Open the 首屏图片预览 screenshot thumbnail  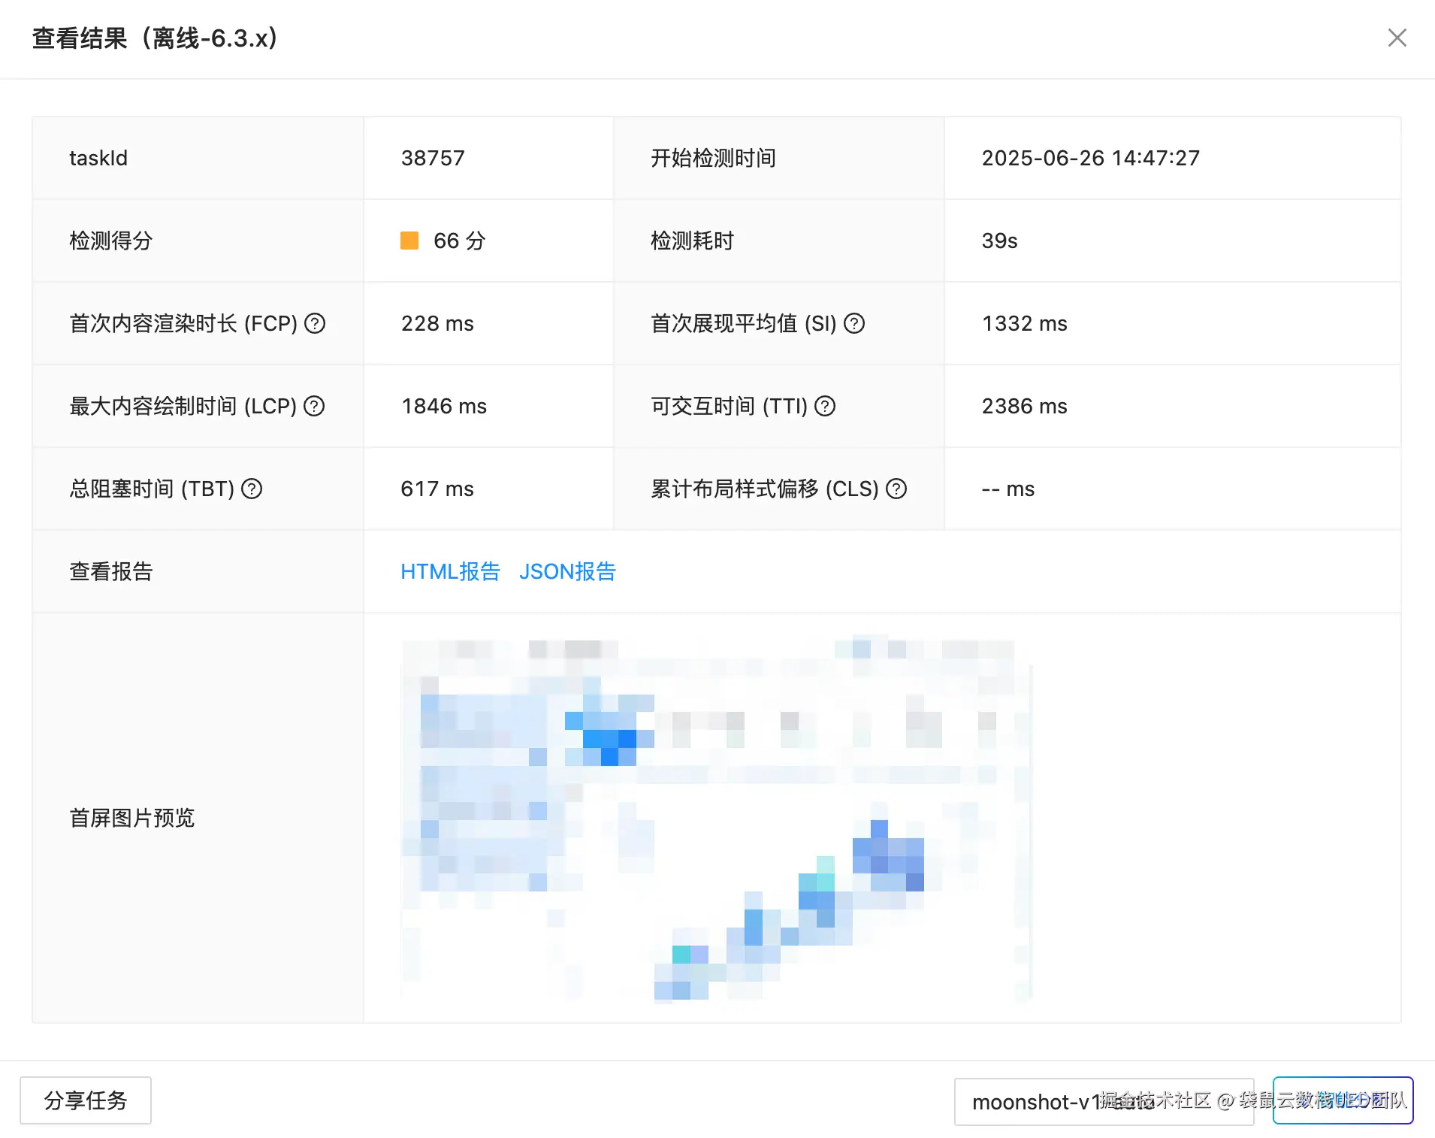click(x=717, y=819)
